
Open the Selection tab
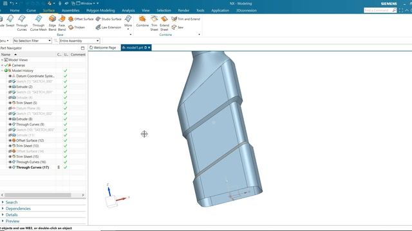click(164, 10)
